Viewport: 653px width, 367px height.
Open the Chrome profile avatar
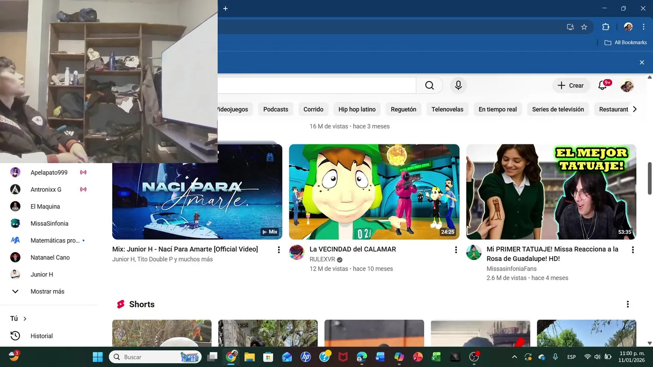click(628, 27)
